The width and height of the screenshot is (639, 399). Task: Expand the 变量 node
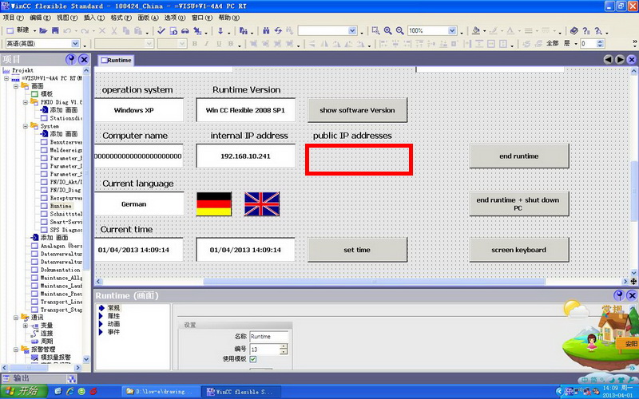point(26,326)
